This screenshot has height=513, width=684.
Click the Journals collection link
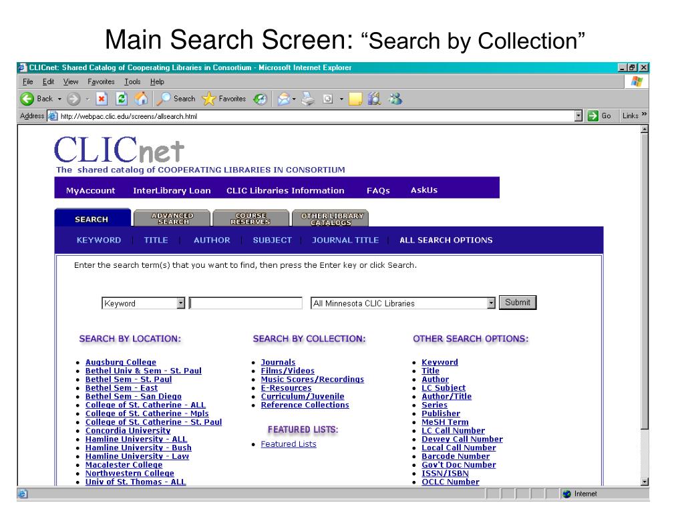(278, 362)
